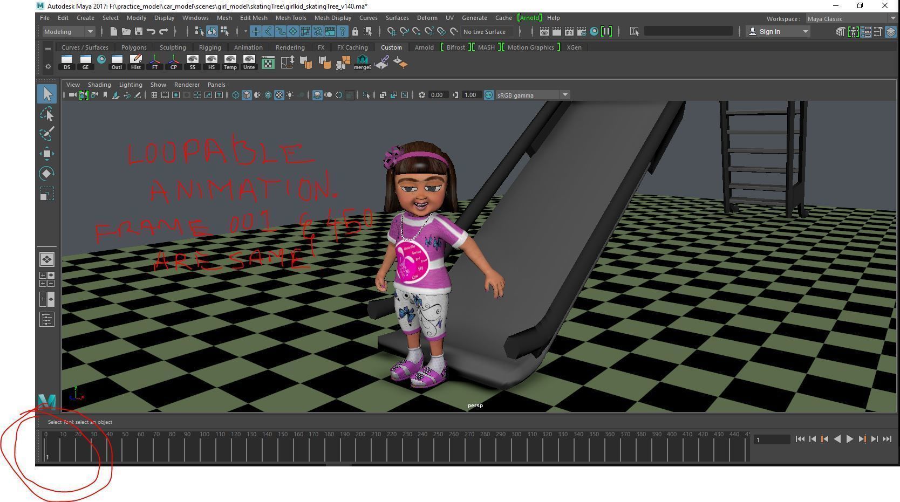This screenshot has width=900, height=502.
Task: Click the CP center pivot shelf button
Action: (x=174, y=63)
